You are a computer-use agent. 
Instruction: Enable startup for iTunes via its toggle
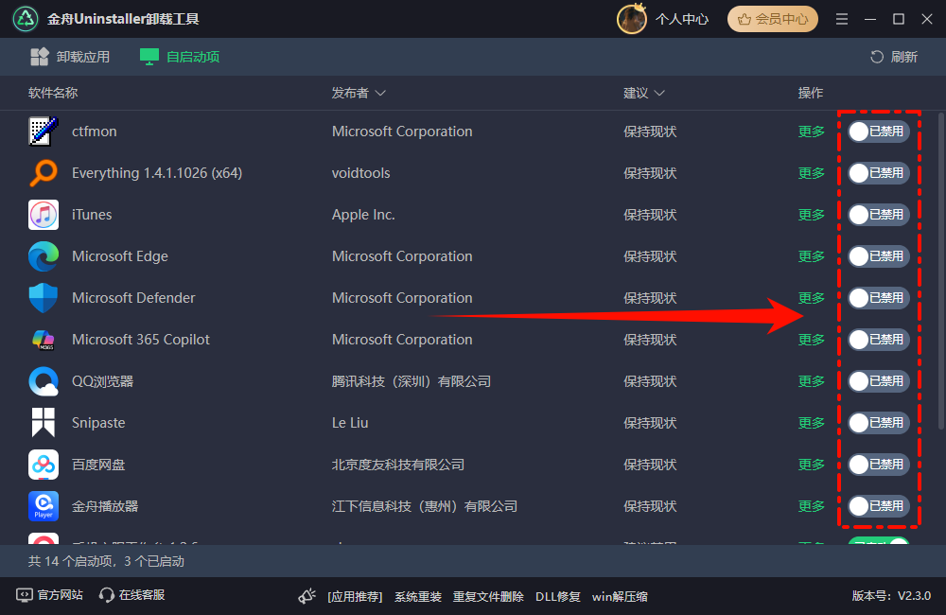click(877, 215)
